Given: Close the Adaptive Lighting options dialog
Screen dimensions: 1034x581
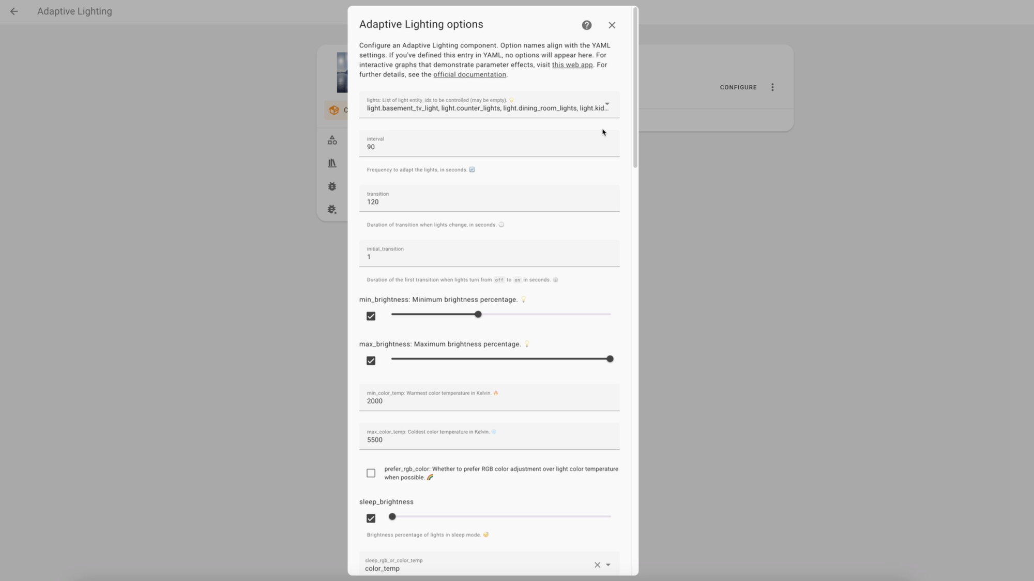Looking at the screenshot, I should click(612, 25).
